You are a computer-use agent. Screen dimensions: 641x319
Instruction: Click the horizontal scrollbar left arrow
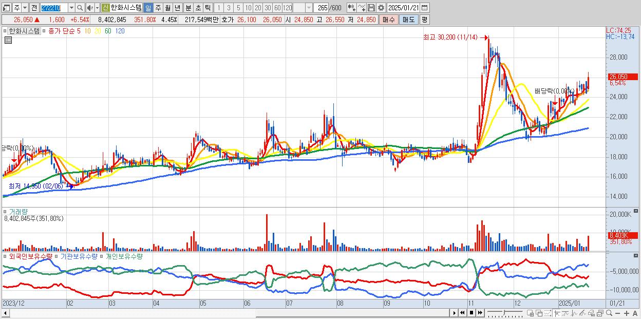tap(6, 313)
